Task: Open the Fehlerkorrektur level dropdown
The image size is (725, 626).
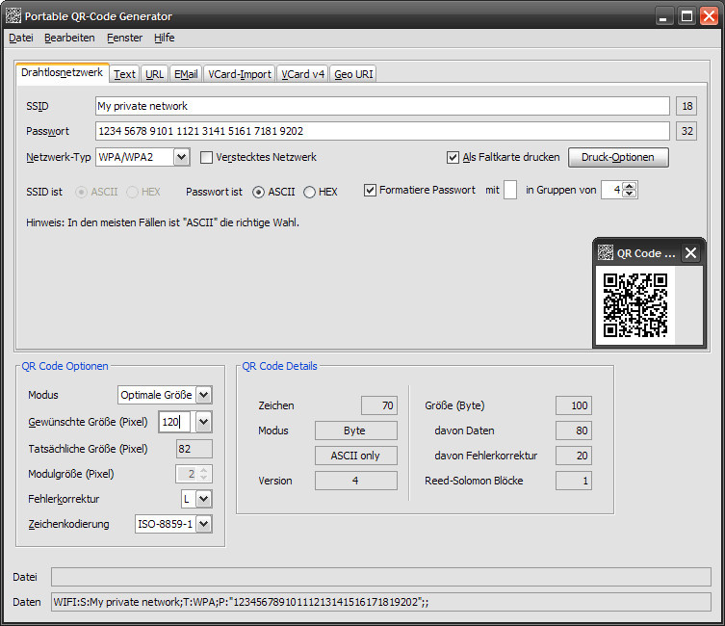Action: pos(202,499)
